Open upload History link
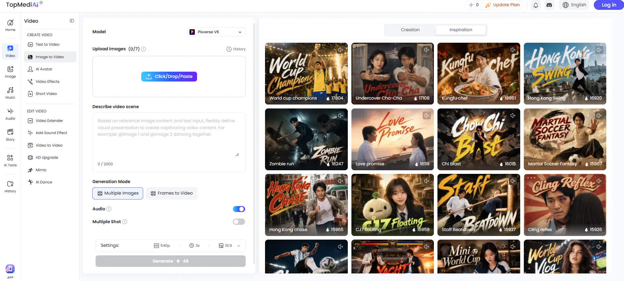Screen dimensions: 624x281 (x=236, y=49)
